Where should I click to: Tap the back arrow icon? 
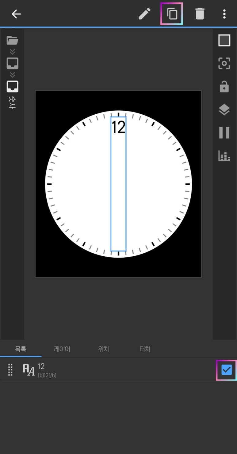(x=16, y=14)
